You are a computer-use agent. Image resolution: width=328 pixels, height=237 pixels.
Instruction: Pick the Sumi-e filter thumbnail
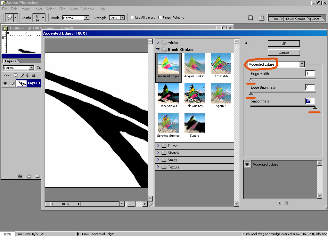(194, 123)
